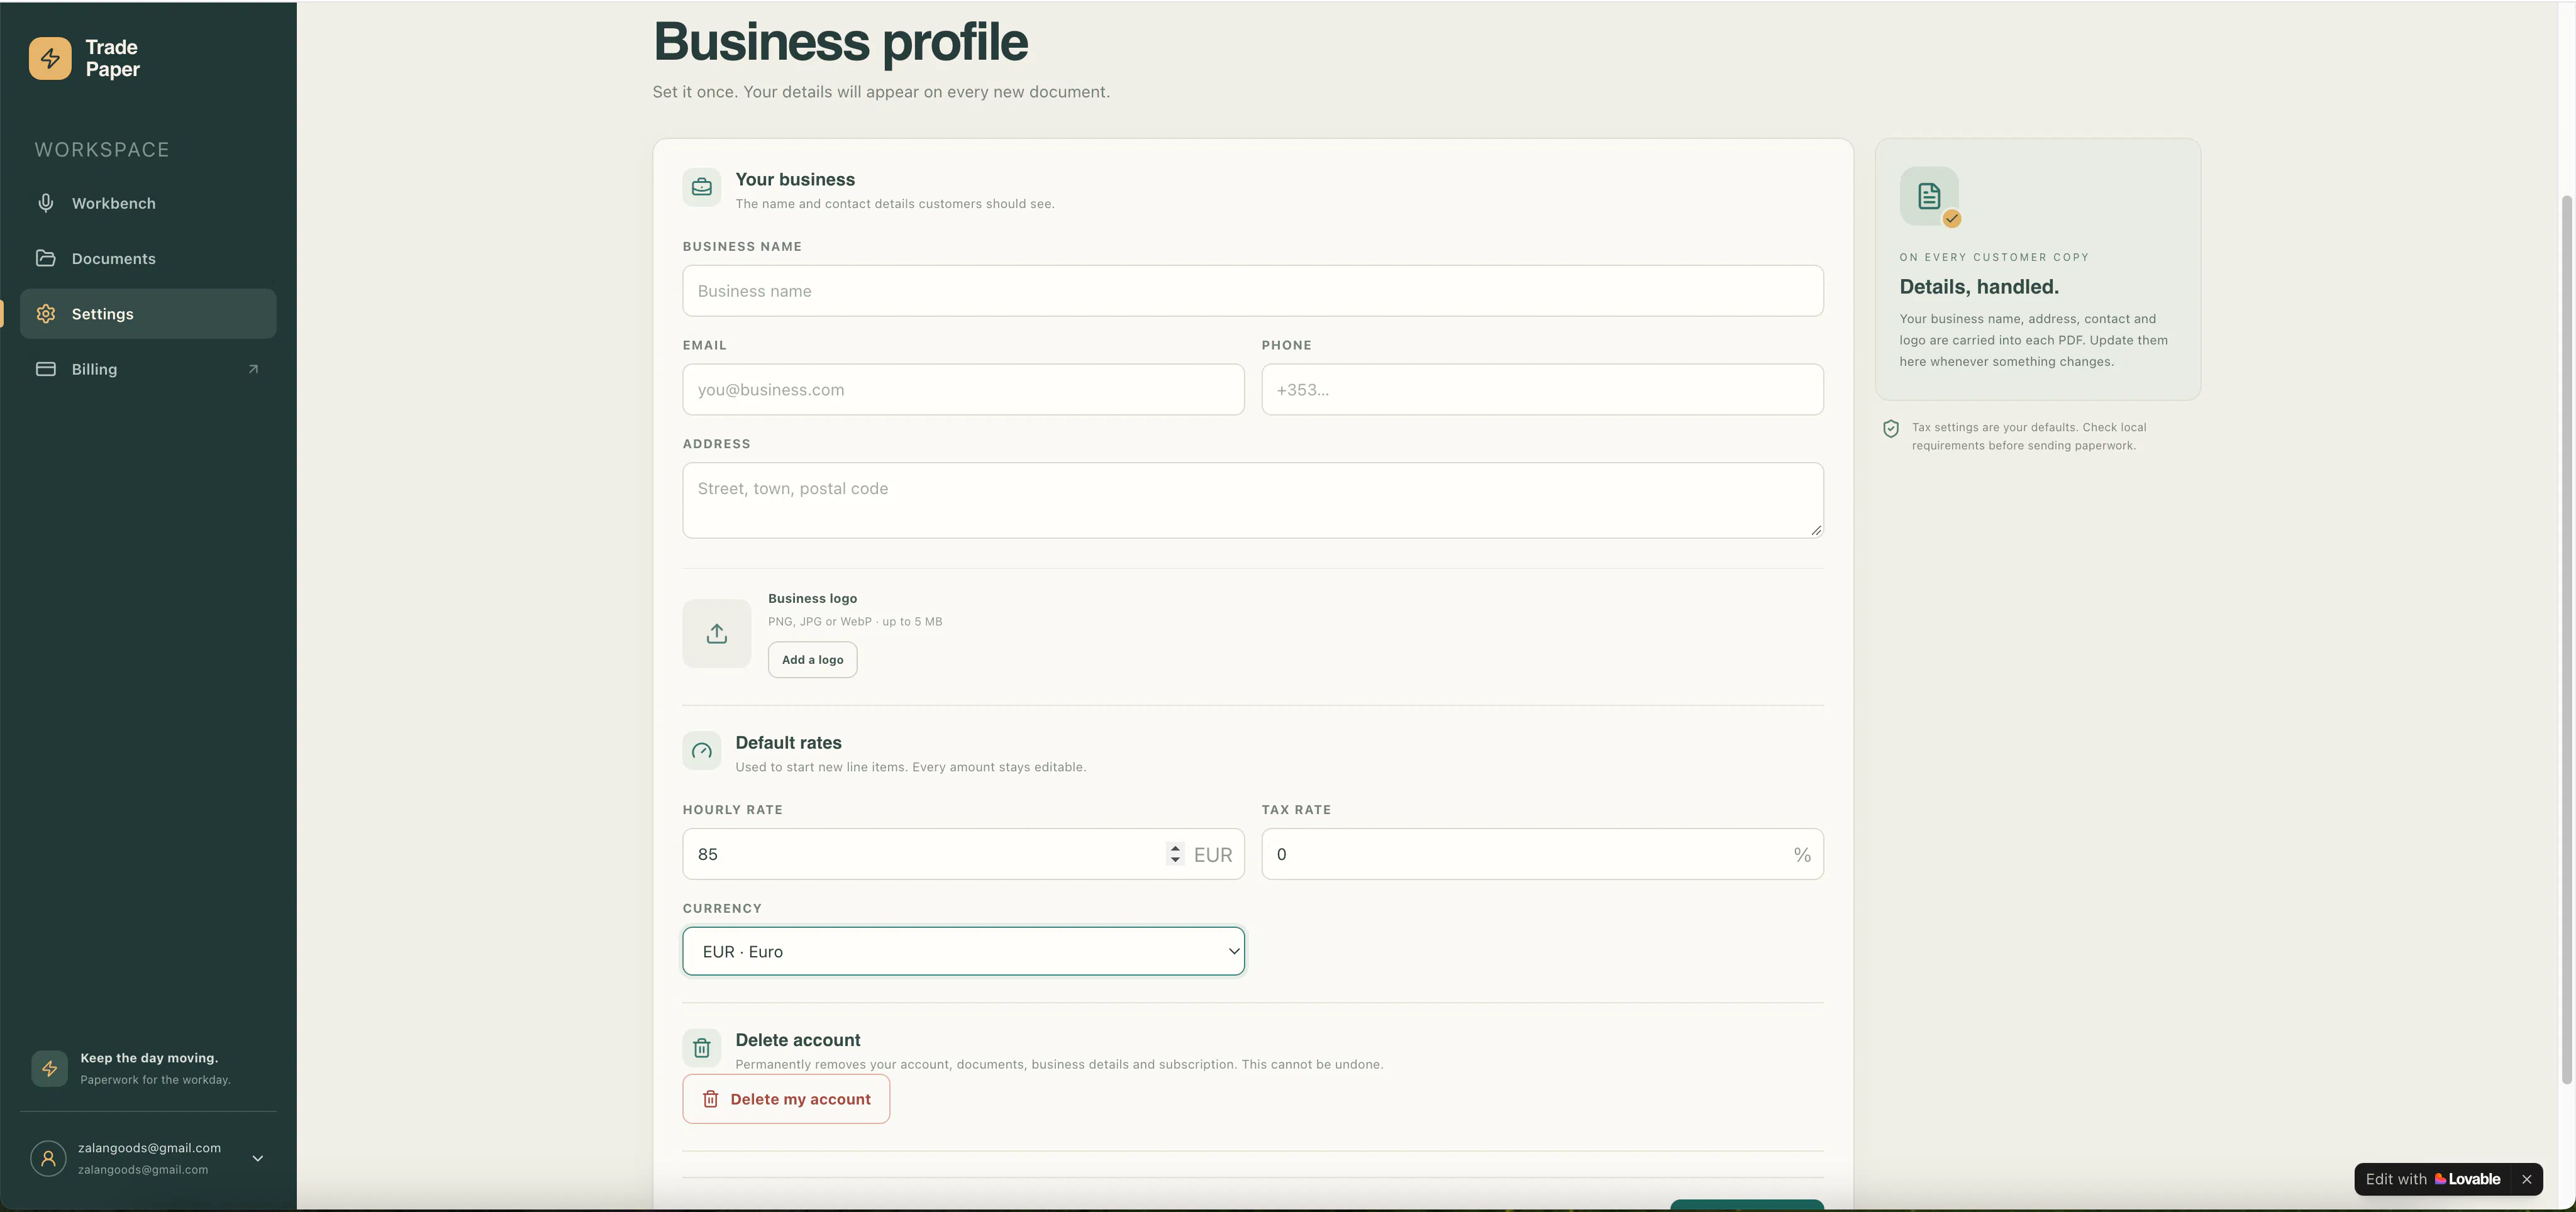Viewport: 2576px width, 1212px height.
Task: Focus the Phone input field
Action: (1542, 390)
